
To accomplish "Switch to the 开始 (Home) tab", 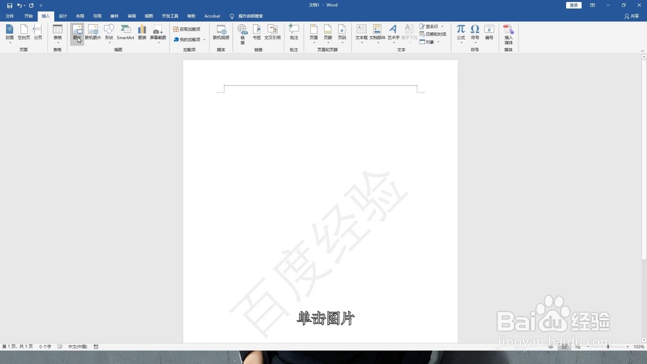I will click(28, 16).
